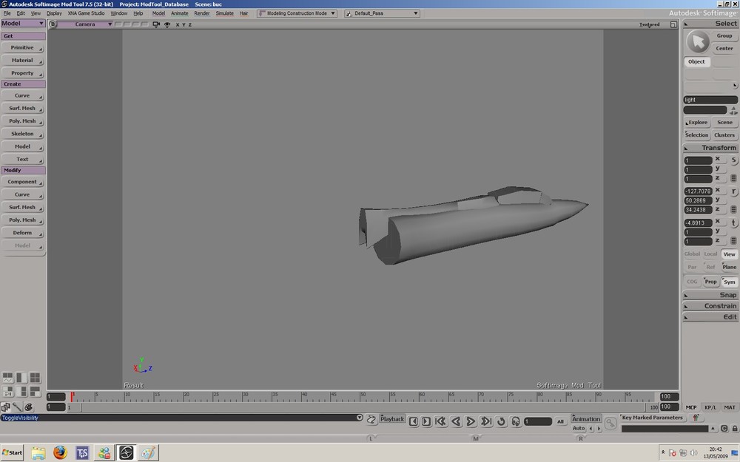Click the painter's palette toolbar icon
This screenshot has width=740, height=462.
pyautogui.click(x=28, y=407)
